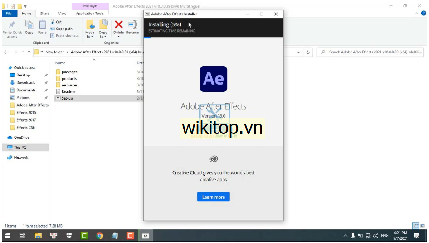Click the Forward navigation arrow
429x243 pixels.
(x=15, y=52)
